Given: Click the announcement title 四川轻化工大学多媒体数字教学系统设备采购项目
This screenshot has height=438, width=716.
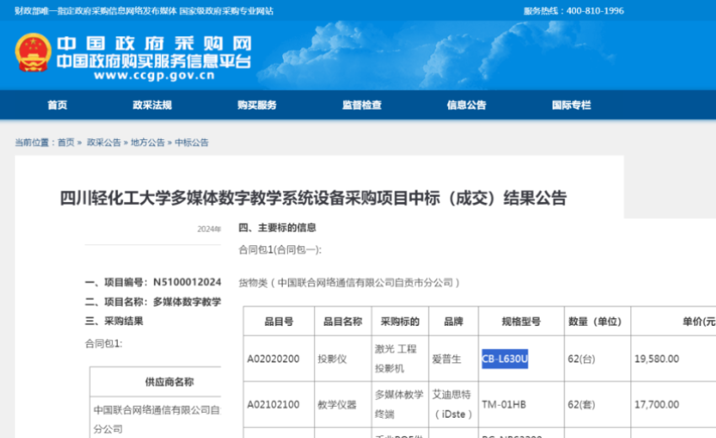Looking at the screenshot, I should (313, 198).
